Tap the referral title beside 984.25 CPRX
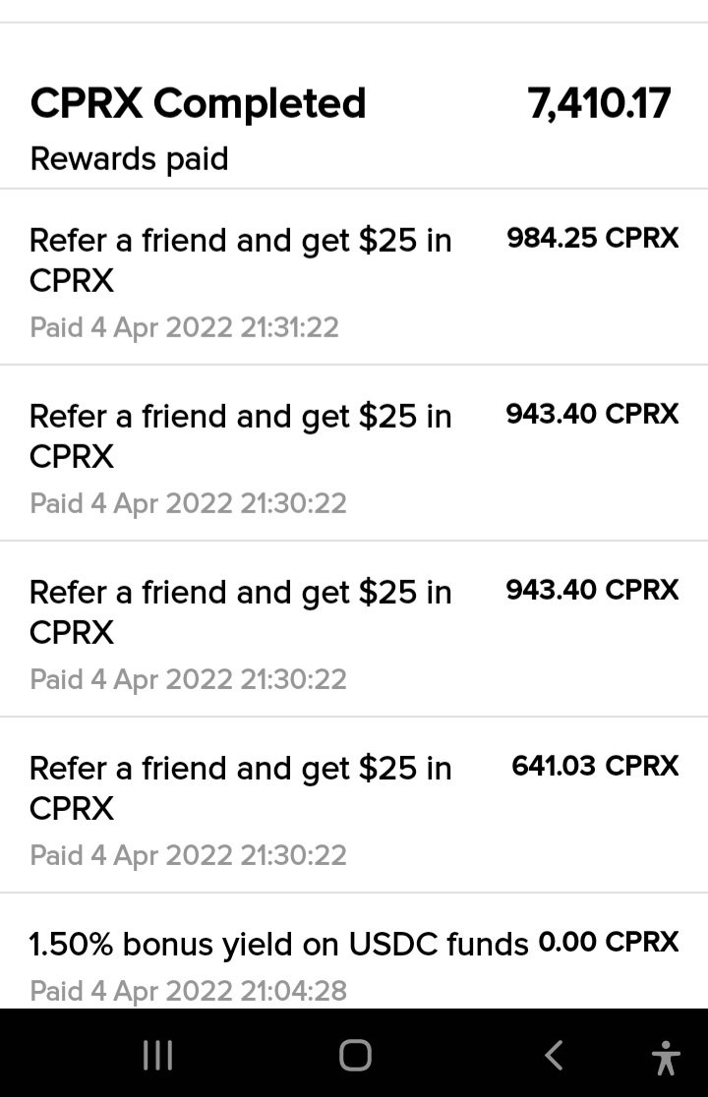This screenshot has height=1097, width=708. (240, 260)
